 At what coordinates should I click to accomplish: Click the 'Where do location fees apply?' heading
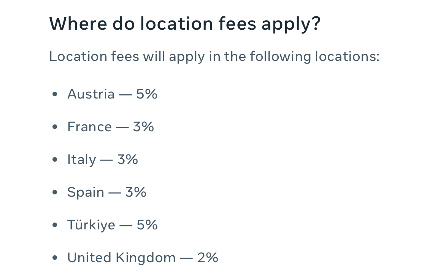[x=185, y=24]
